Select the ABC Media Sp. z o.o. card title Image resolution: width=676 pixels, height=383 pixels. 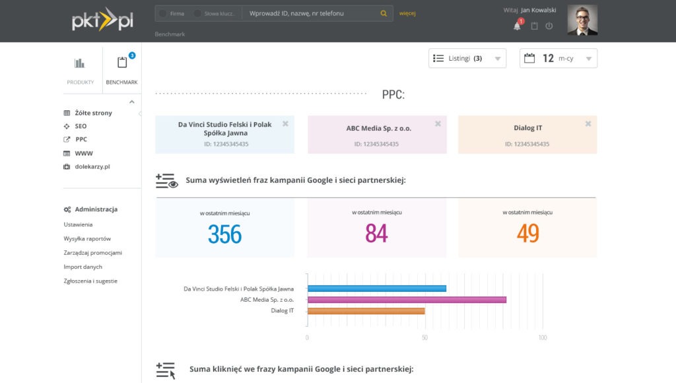[x=378, y=128]
